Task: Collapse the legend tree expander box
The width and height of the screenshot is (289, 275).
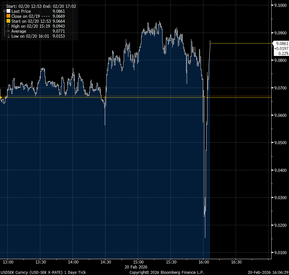Action: [x=4, y=11]
